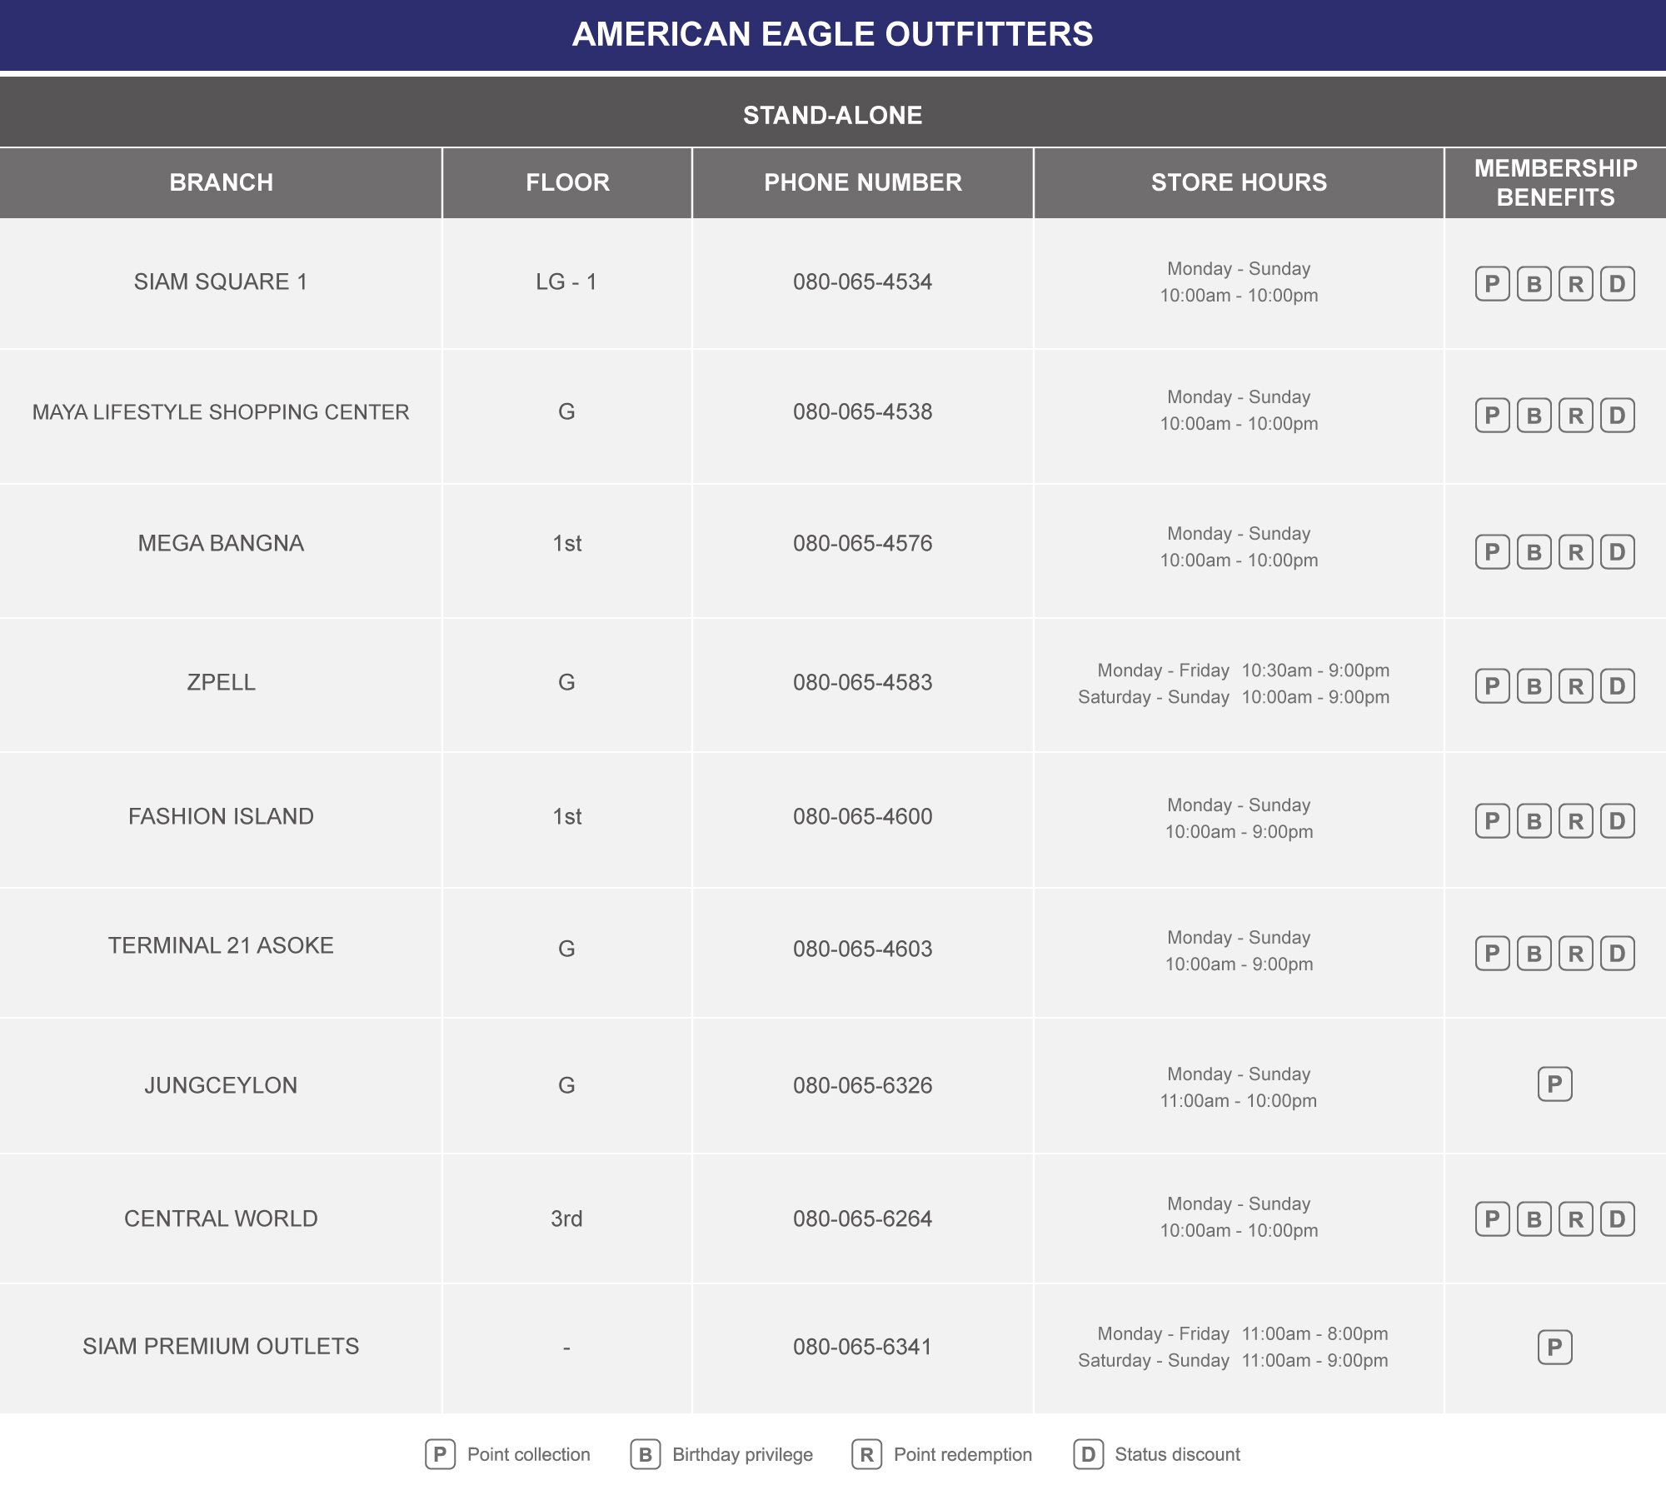The height and width of the screenshot is (1495, 1666).
Task: Click the D icon in Fashion Island row
Action: pos(1617,821)
